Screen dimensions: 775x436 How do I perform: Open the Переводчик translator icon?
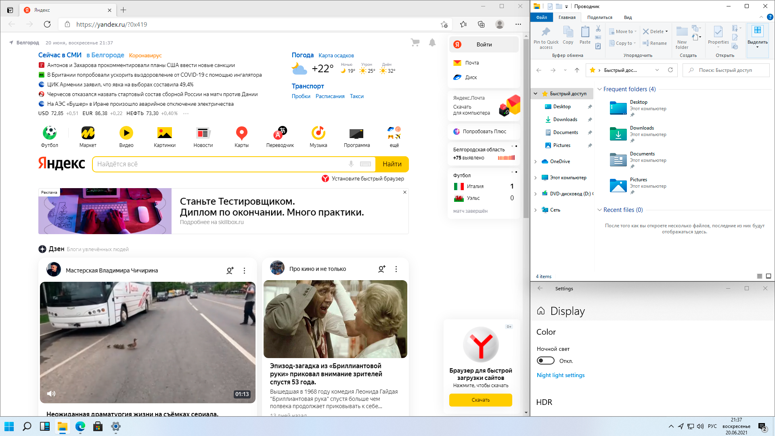point(280,133)
